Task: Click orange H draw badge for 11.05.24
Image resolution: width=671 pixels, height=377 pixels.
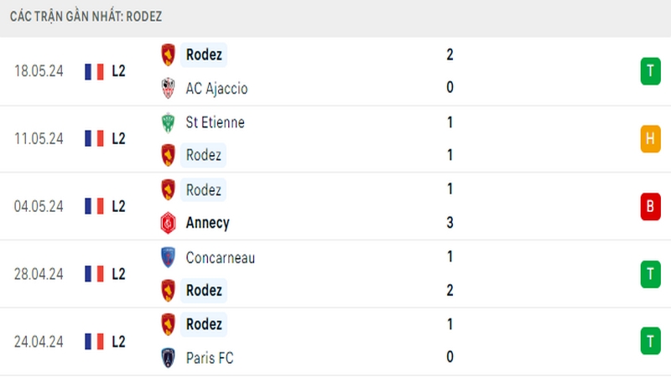Action: tap(651, 138)
